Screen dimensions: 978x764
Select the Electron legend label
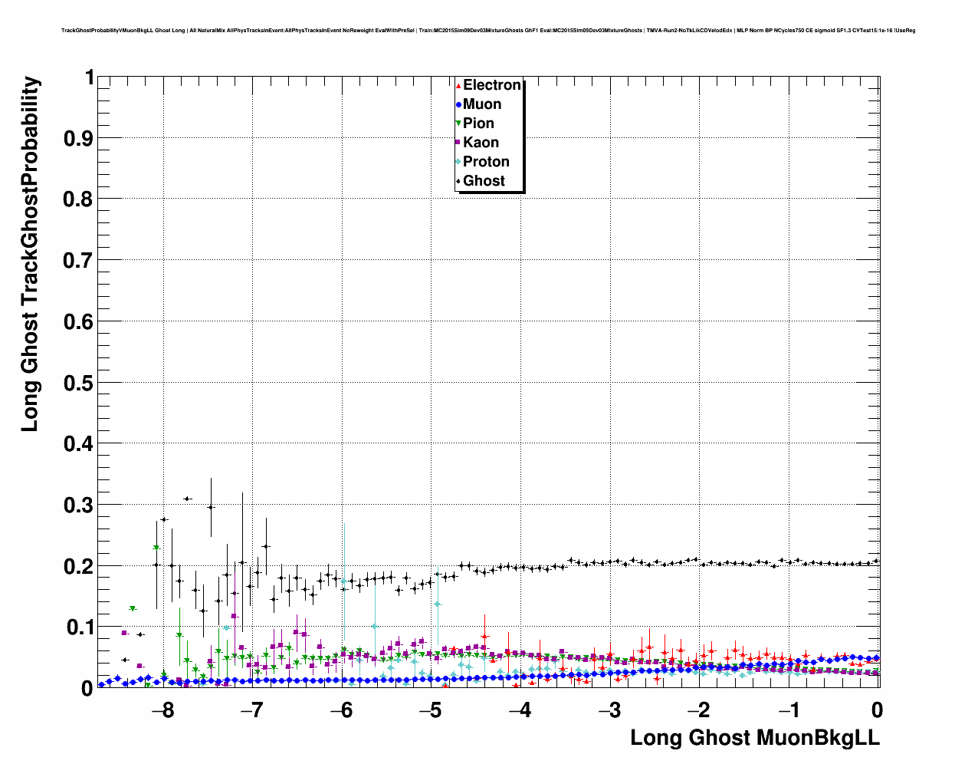point(492,85)
